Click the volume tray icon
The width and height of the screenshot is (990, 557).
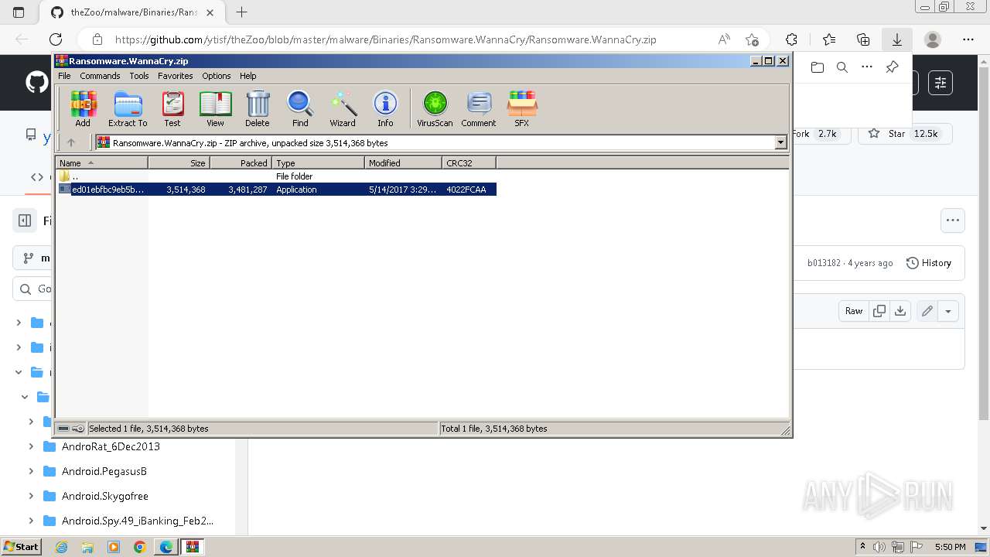click(x=879, y=547)
